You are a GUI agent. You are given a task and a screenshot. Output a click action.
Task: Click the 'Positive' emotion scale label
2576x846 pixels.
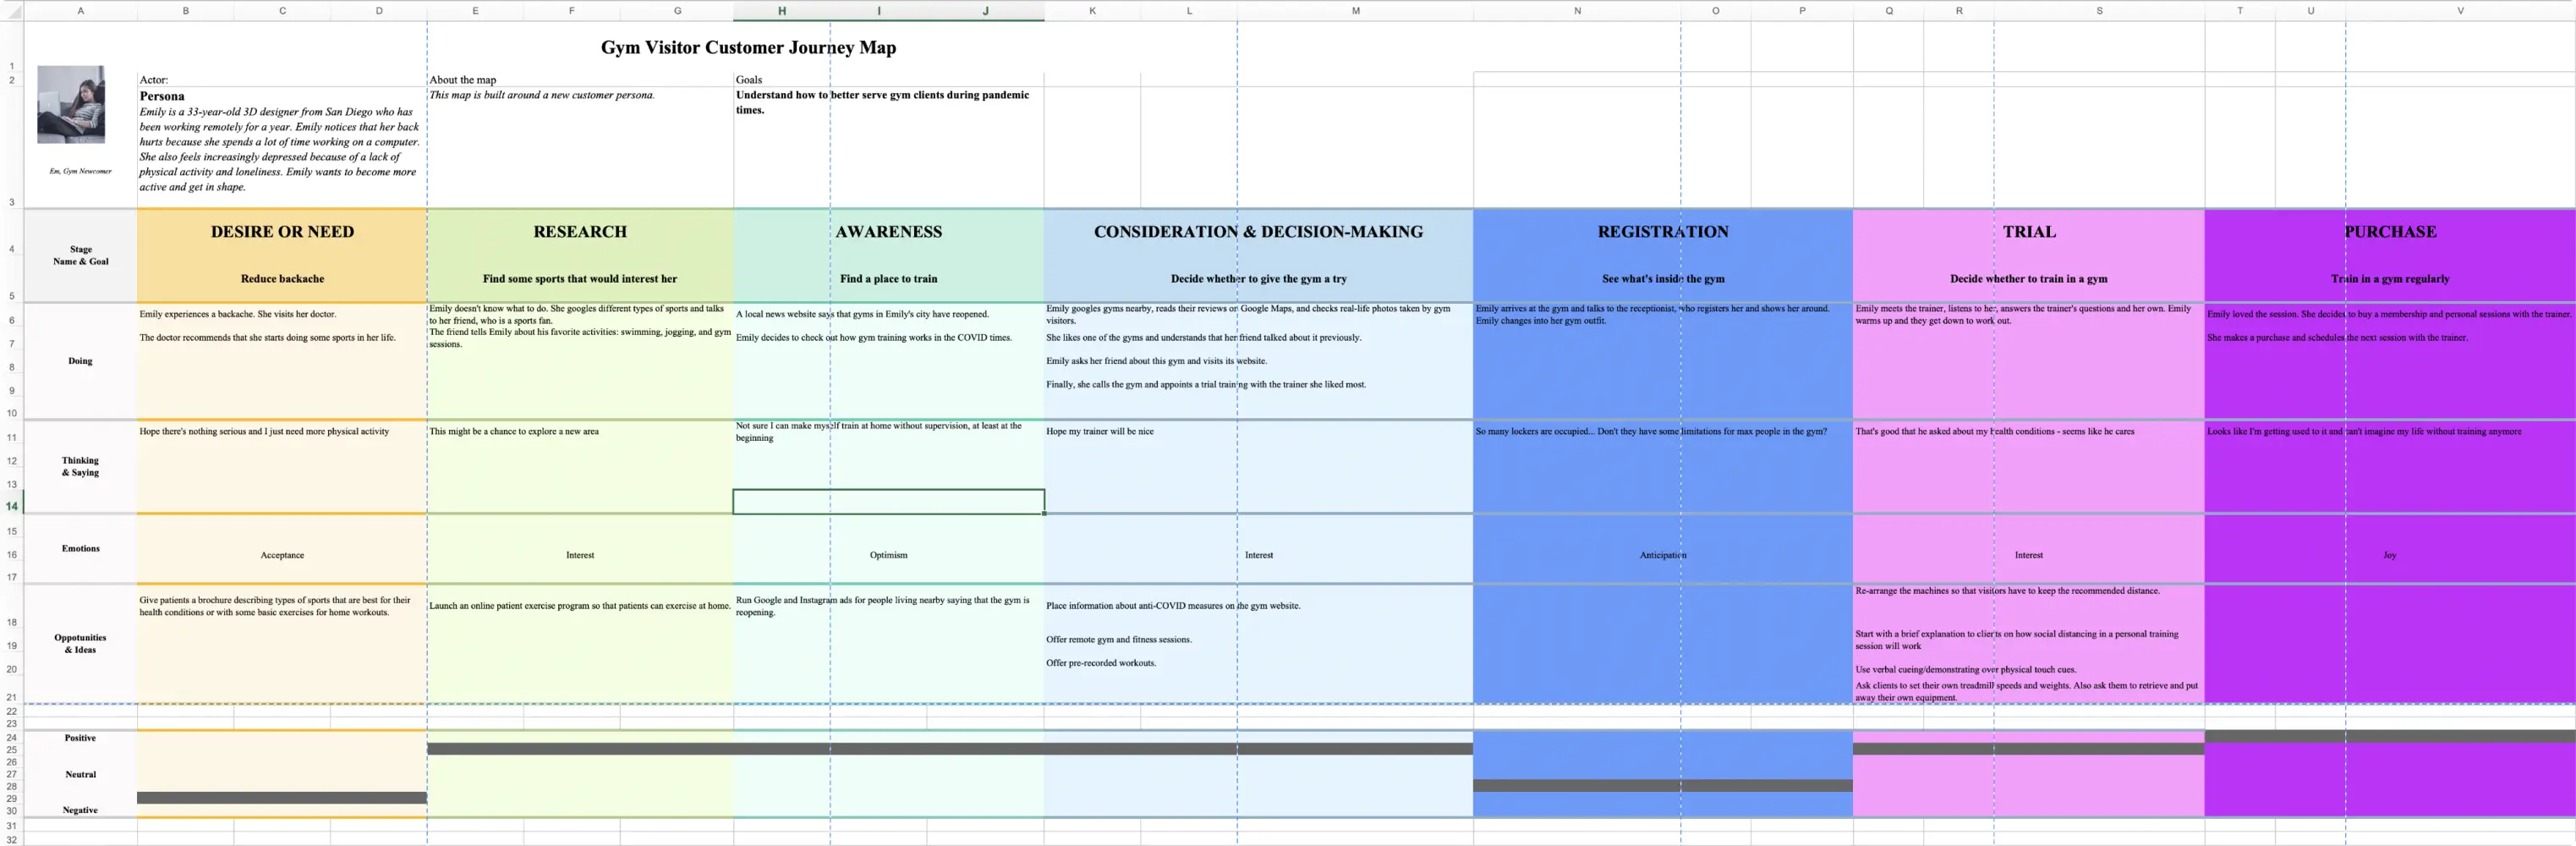(x=80, y=738)
